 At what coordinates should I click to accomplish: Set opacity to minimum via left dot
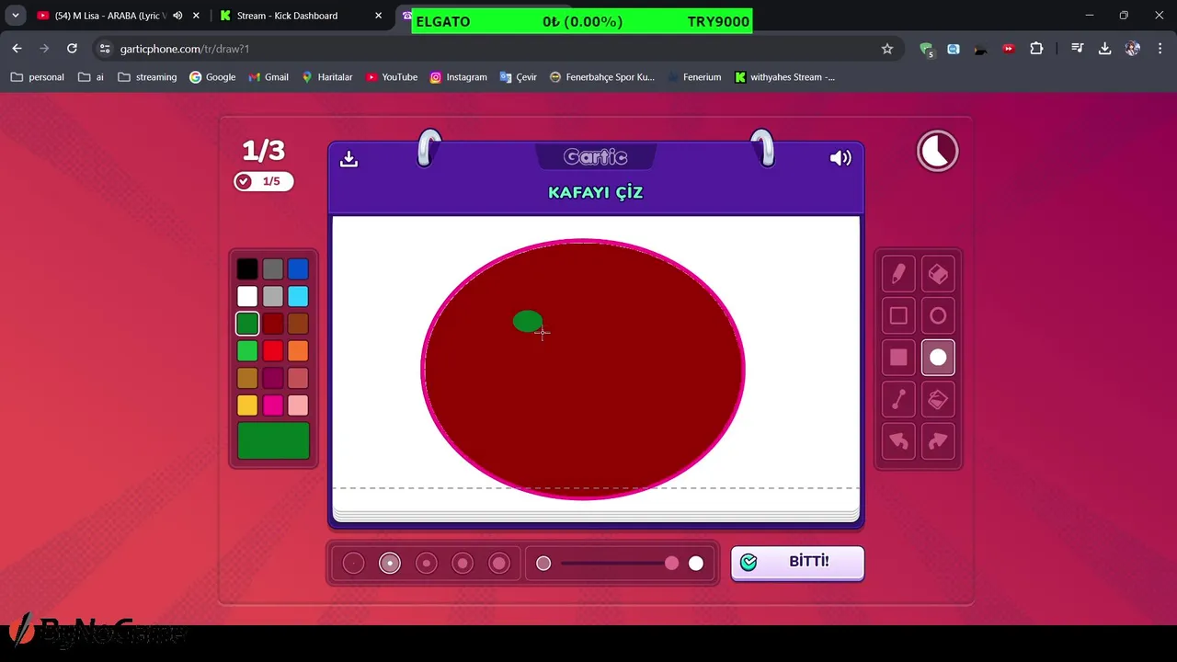(543, 564)
